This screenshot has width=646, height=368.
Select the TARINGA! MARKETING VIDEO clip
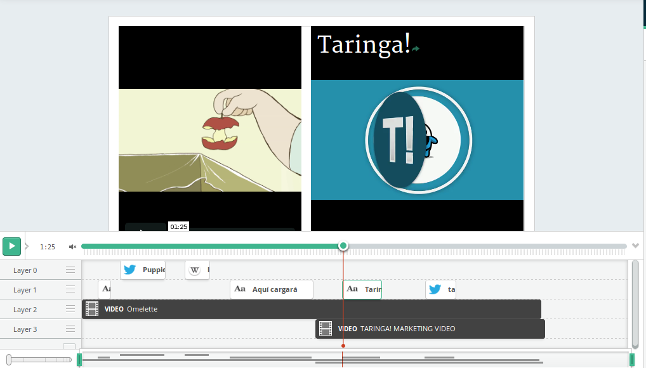coord(430,329)
